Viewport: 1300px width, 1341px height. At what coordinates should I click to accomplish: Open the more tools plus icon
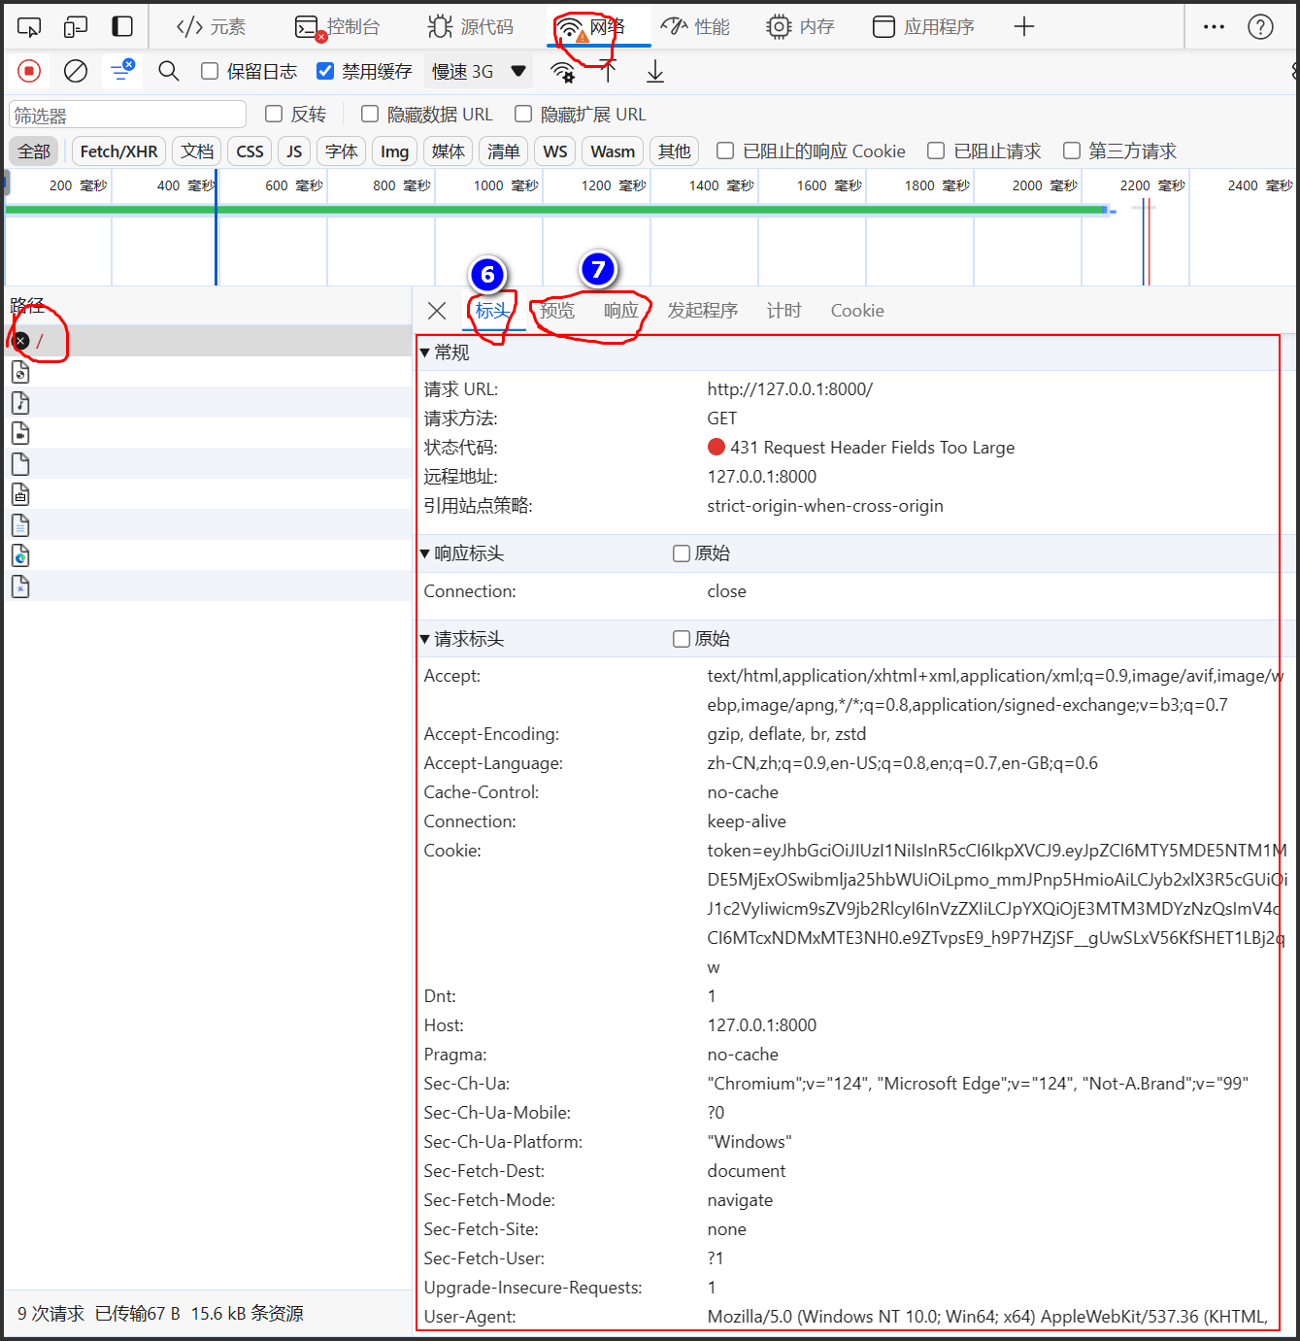click(1024, 26)
